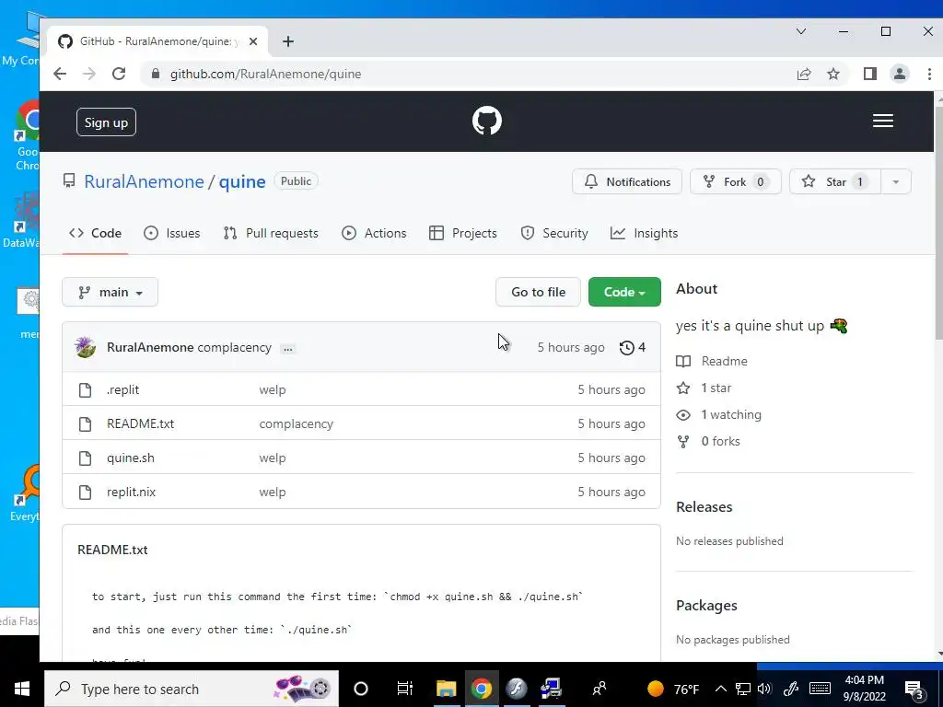Viewport: 943px width, 707px height.
Task: Open the .replit file link
Action: coord(122,390)
